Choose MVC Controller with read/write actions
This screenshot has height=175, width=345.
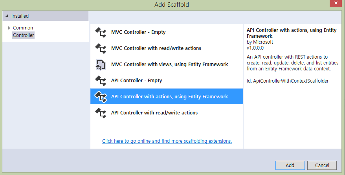coord(167,48)
